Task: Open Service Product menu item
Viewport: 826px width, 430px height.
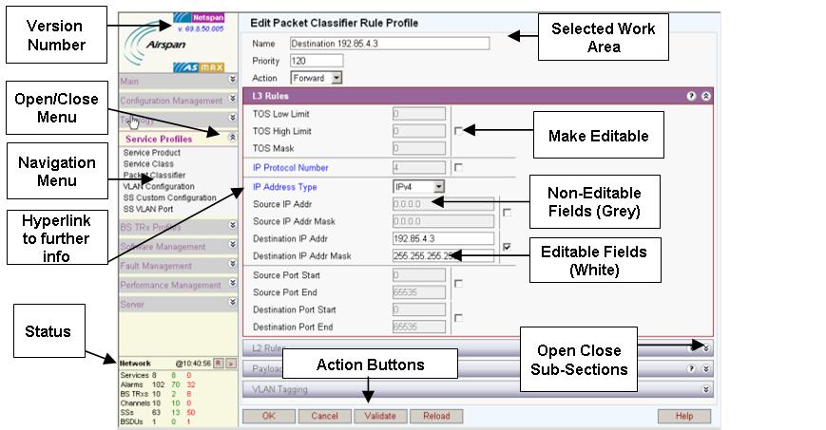Action: [151, 153]
